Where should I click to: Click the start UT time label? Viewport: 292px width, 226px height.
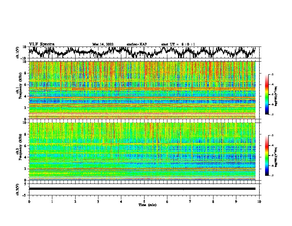[178, 44]
